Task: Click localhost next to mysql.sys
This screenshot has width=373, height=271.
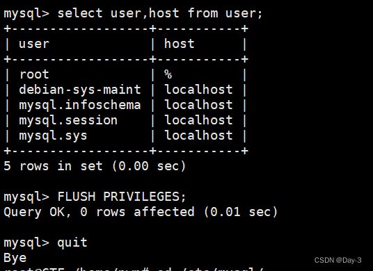Action: 198,135
